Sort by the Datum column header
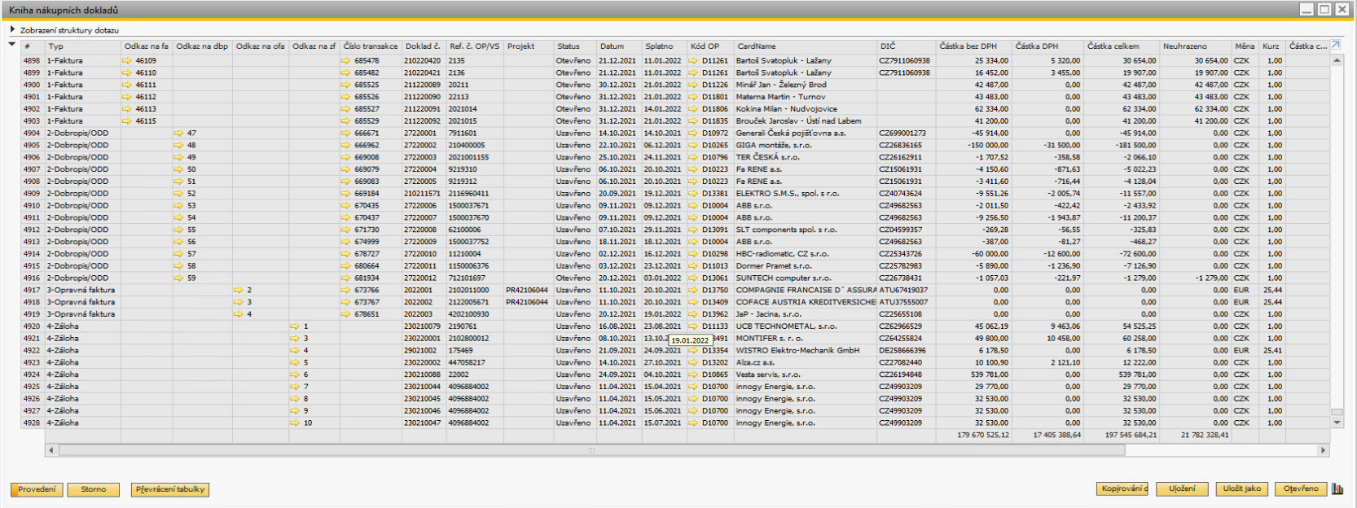Viewport: 1357px width, 508px height. (619, 46)
